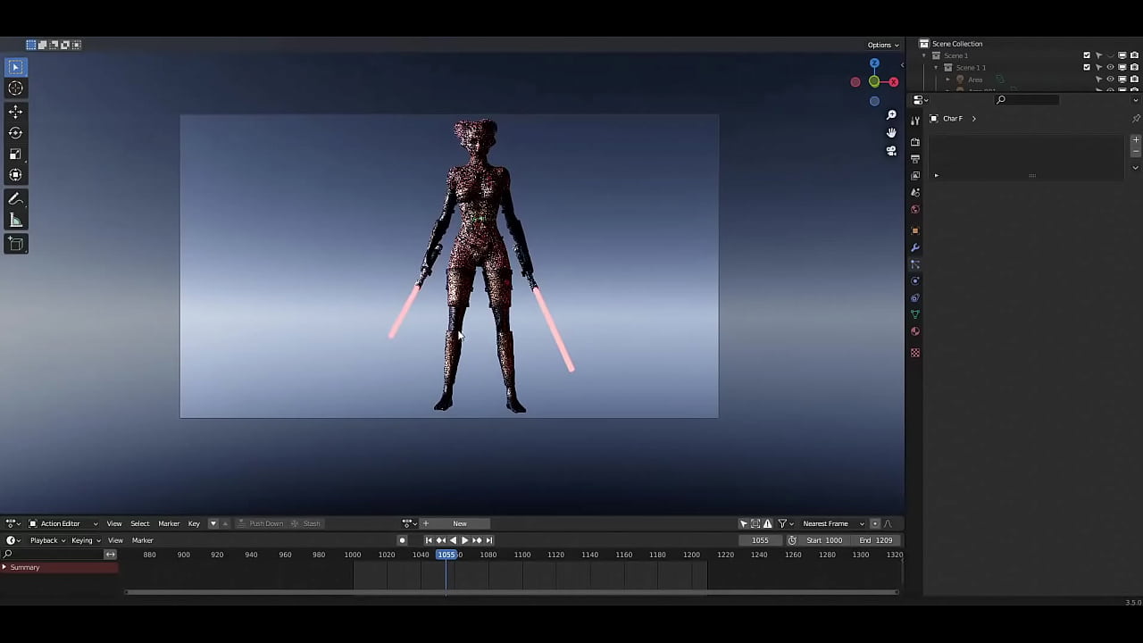Activate the Annotate pencil tool
The image size is (1143, 643).
(15, 199)
